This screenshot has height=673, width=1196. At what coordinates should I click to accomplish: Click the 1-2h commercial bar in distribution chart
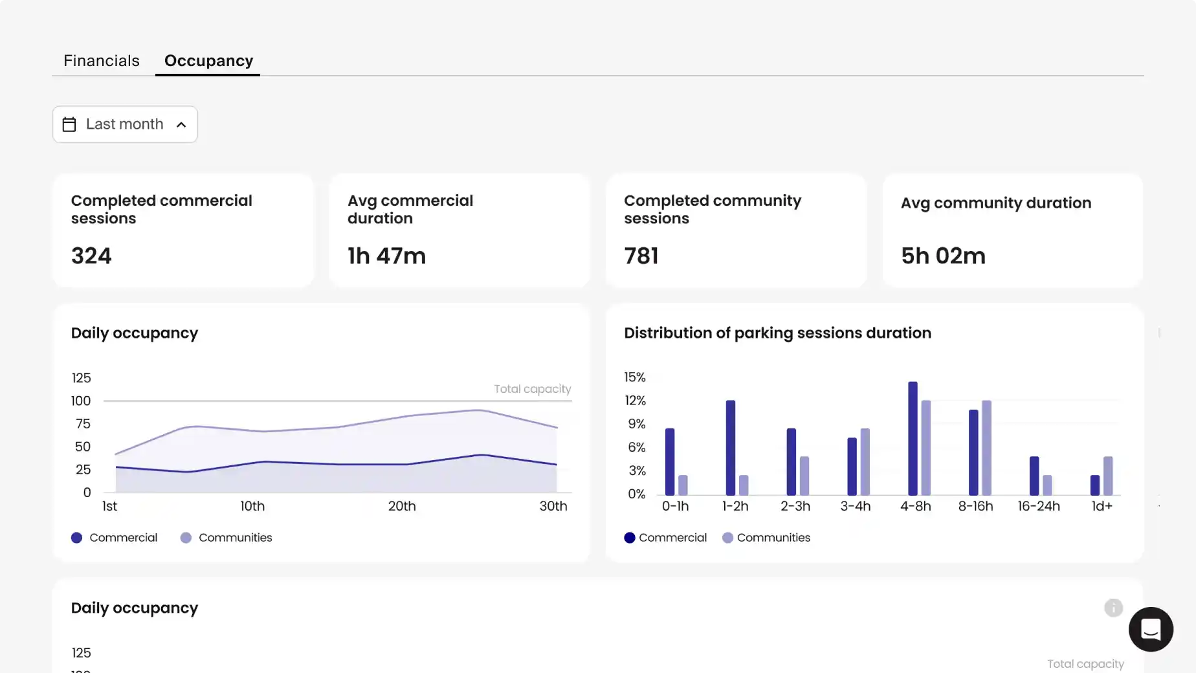point(731,448)
